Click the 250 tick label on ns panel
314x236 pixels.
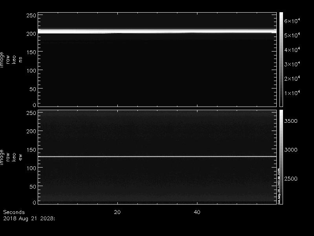click(x=31, y=15)
